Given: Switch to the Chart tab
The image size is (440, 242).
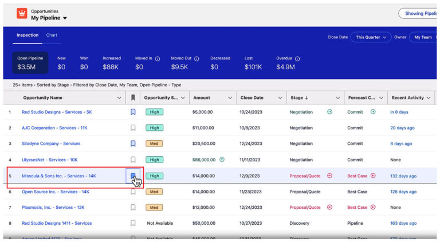Looking at the screenshot, I should pos(52,35).
